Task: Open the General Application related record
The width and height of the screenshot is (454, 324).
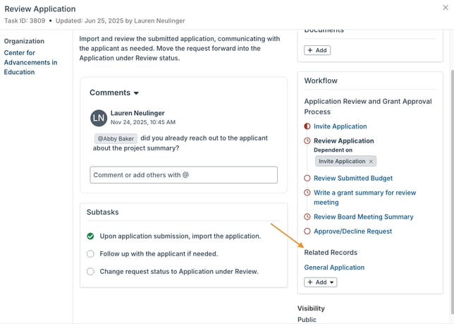Action: pos(334,268)
